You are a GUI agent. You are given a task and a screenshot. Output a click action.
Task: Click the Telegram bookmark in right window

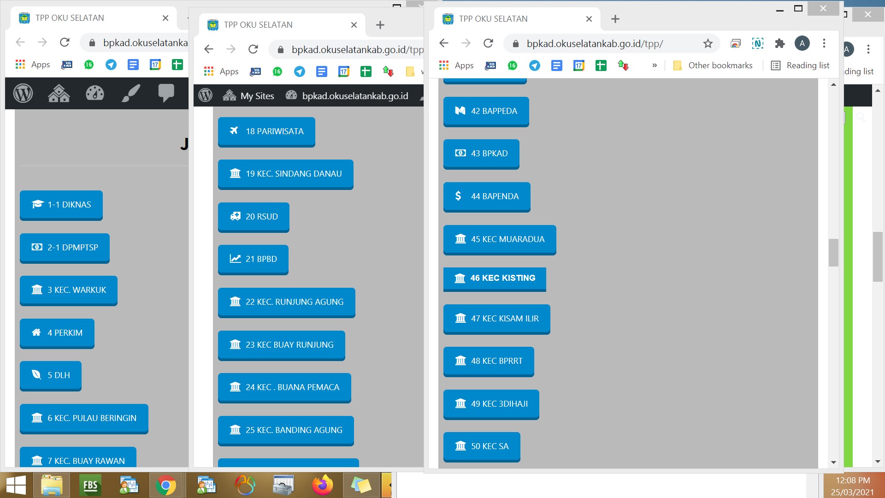[535, 65]
